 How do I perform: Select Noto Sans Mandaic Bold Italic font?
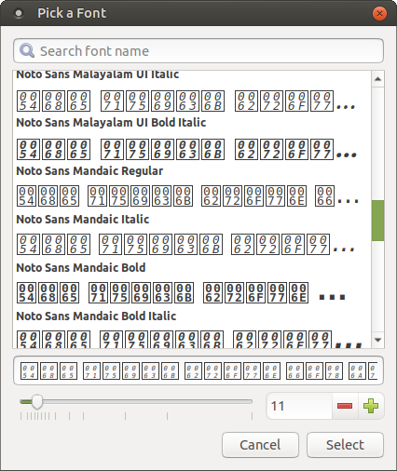coord(192,329)
